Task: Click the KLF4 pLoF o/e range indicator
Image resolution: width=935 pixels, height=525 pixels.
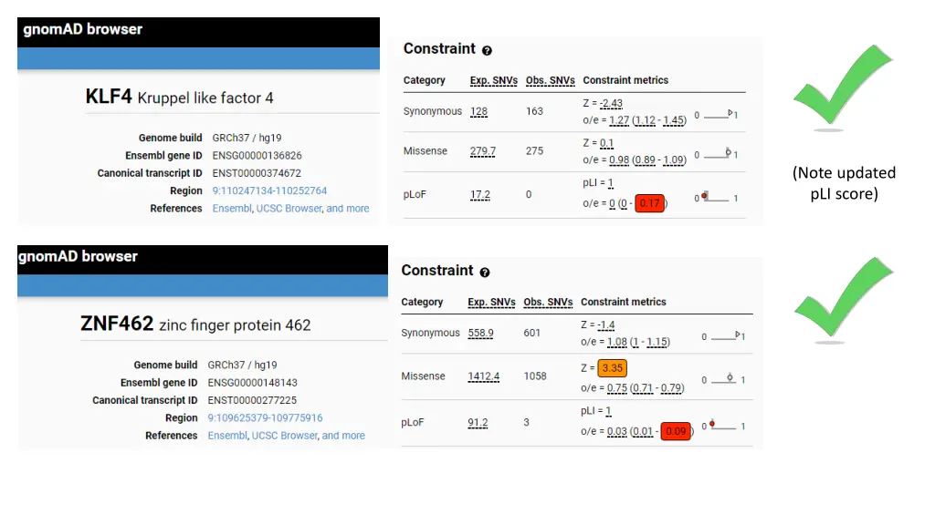Action: point(716,198)
